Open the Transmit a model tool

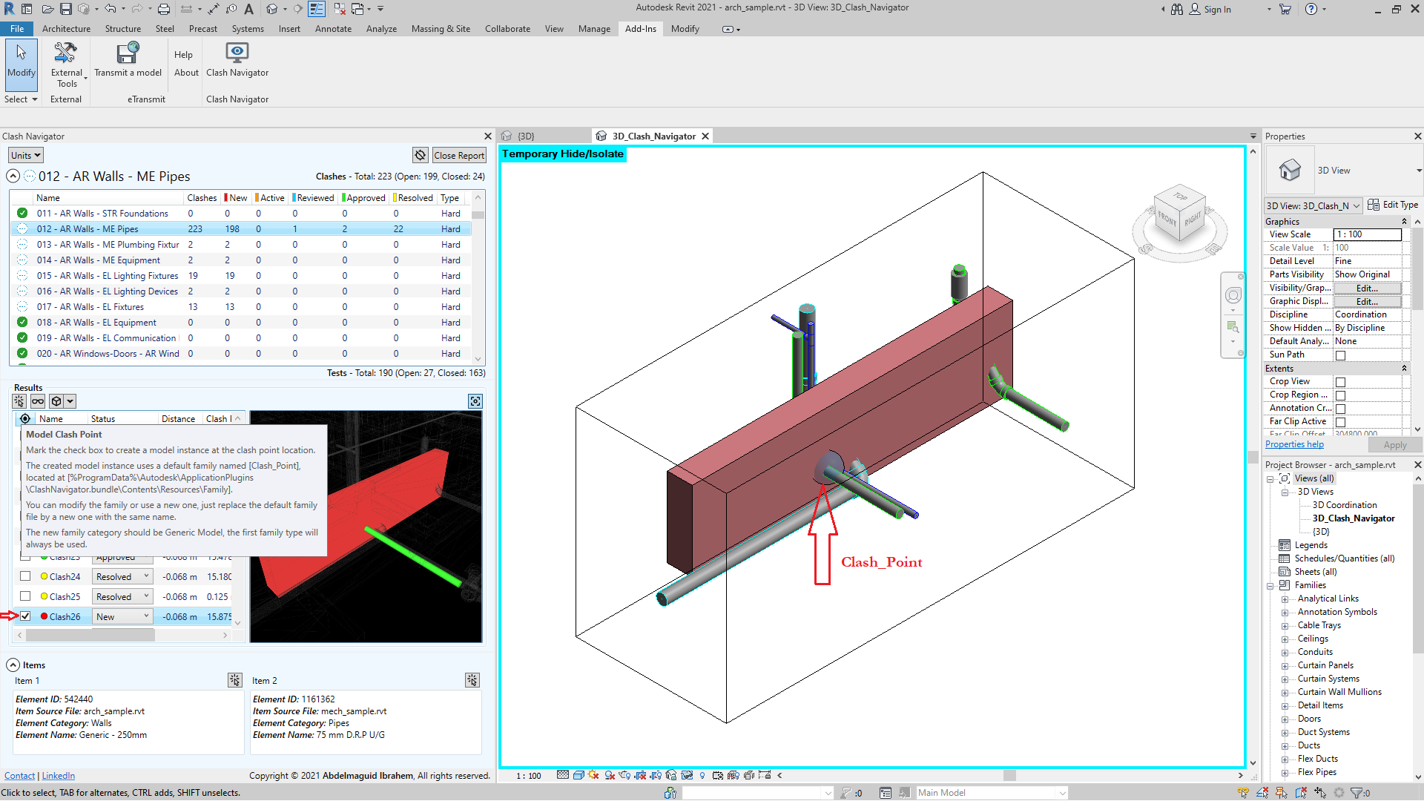128,53
